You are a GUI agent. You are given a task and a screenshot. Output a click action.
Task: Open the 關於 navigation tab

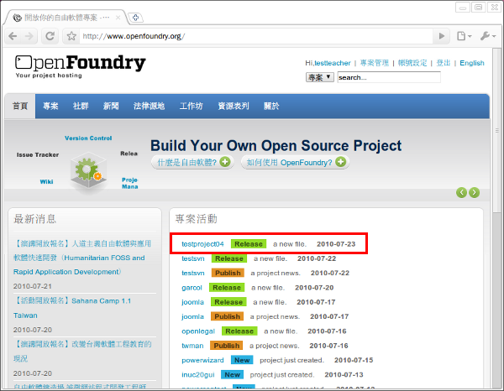pos(271,107)
